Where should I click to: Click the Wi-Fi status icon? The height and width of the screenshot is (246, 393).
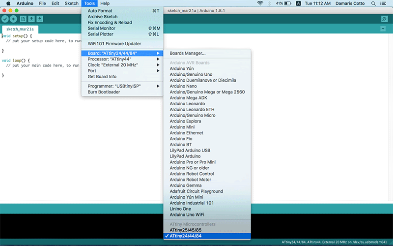tap(260, 3)
